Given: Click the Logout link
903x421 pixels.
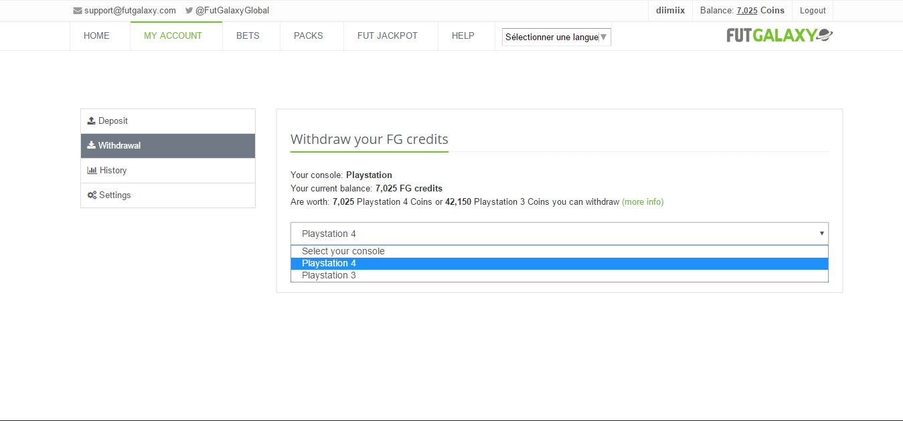Looking at the screenshot, I should [x=813, y=11].
